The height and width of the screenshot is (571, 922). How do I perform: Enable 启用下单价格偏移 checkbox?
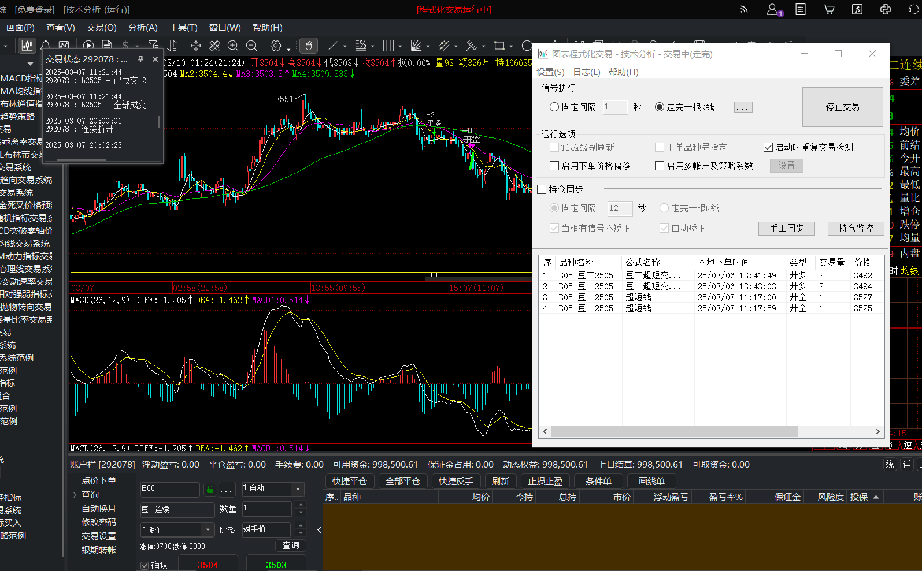554,166
